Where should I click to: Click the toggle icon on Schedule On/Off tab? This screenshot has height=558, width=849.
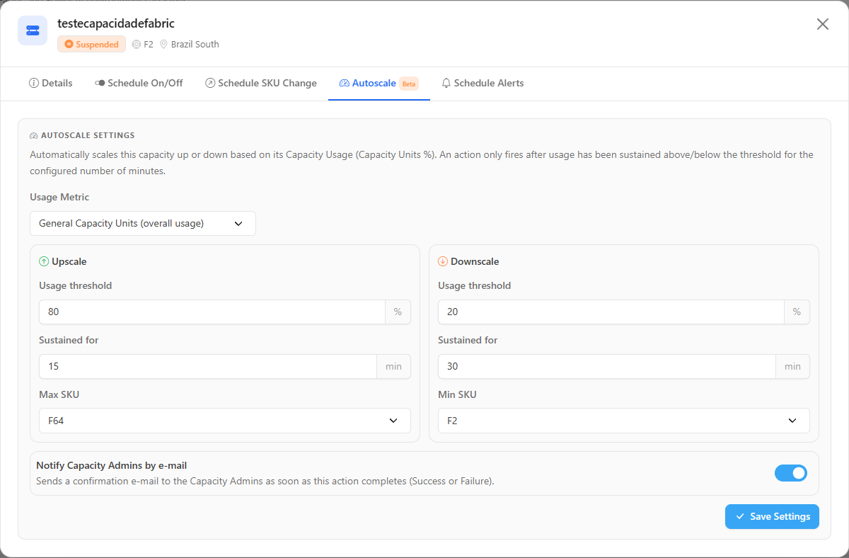100,83
